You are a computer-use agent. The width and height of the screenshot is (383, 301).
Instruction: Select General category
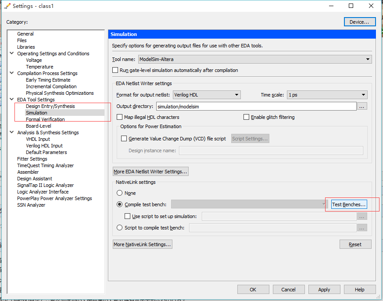tap(25, 34)
